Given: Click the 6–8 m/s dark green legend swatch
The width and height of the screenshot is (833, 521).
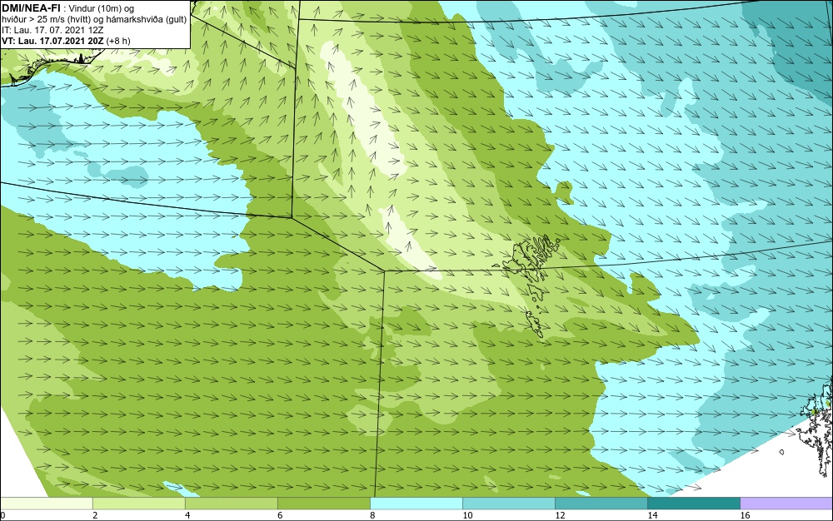Looking at the screenshot, I should [x=323, y=504].
